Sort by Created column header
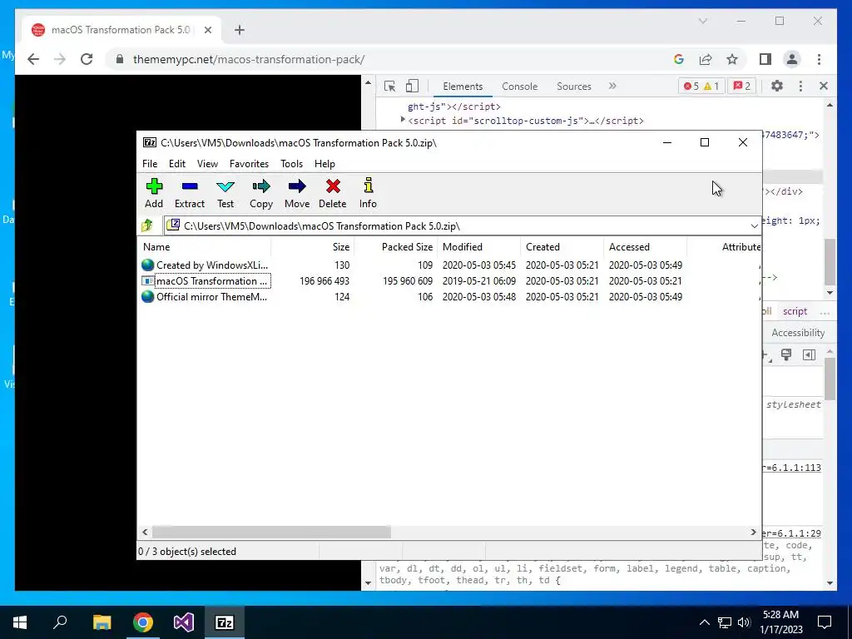Image resolution: width=852 pixels, height=639 pixels. point(562,246)
